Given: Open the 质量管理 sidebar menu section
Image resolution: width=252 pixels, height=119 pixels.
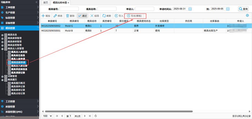Looking at the screenshot, I should coord(10,106).
